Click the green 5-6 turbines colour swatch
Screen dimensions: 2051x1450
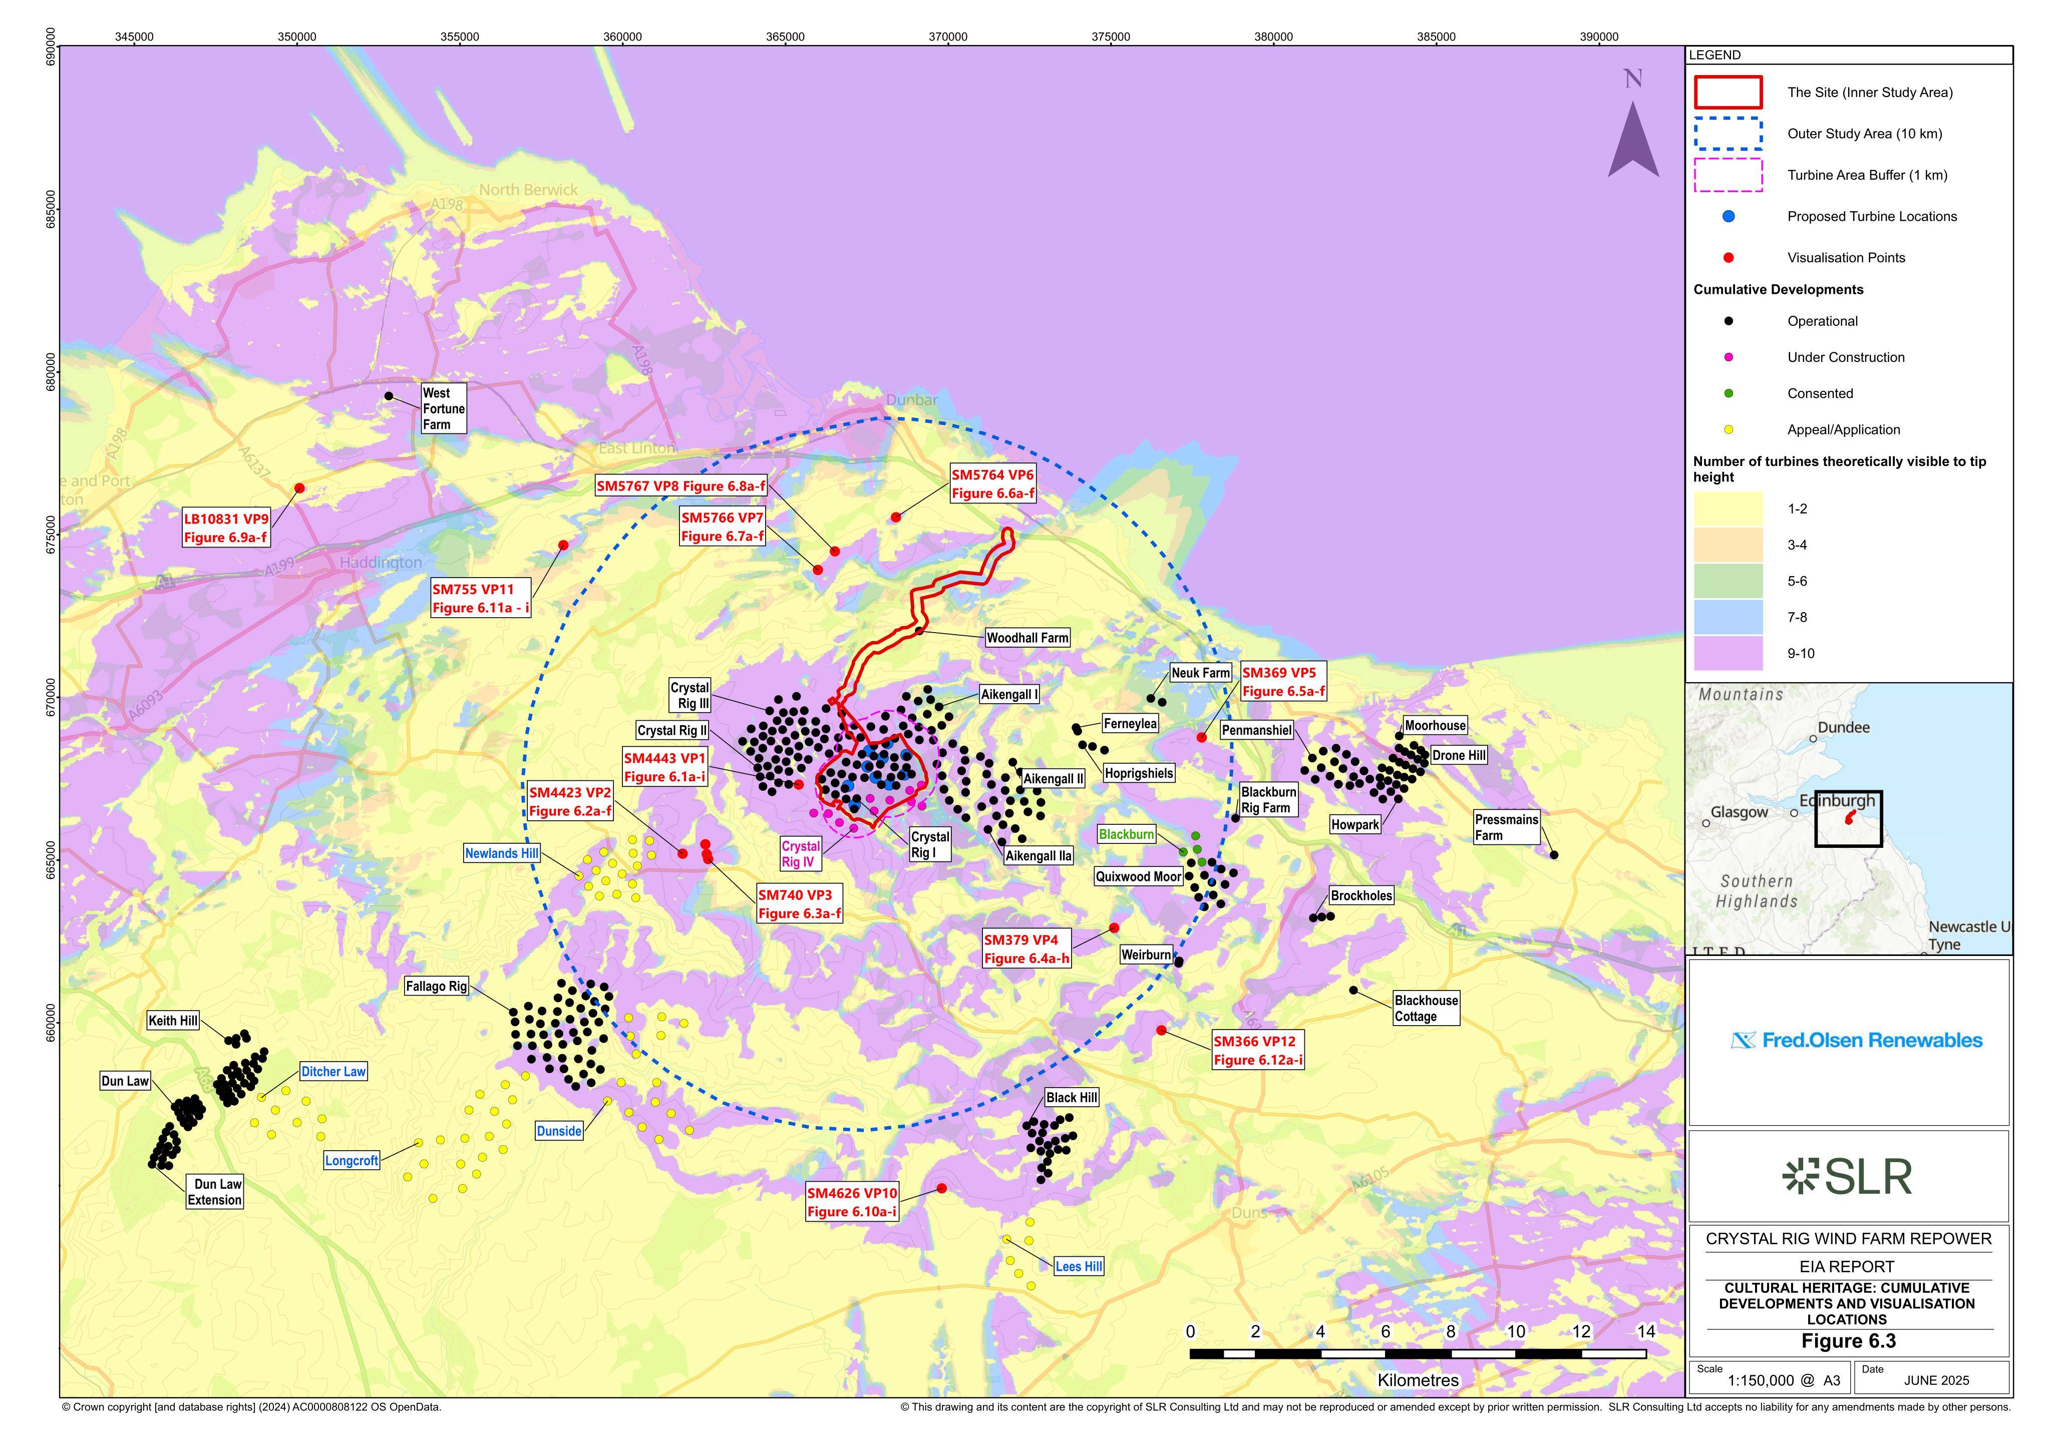[1729, 581]
